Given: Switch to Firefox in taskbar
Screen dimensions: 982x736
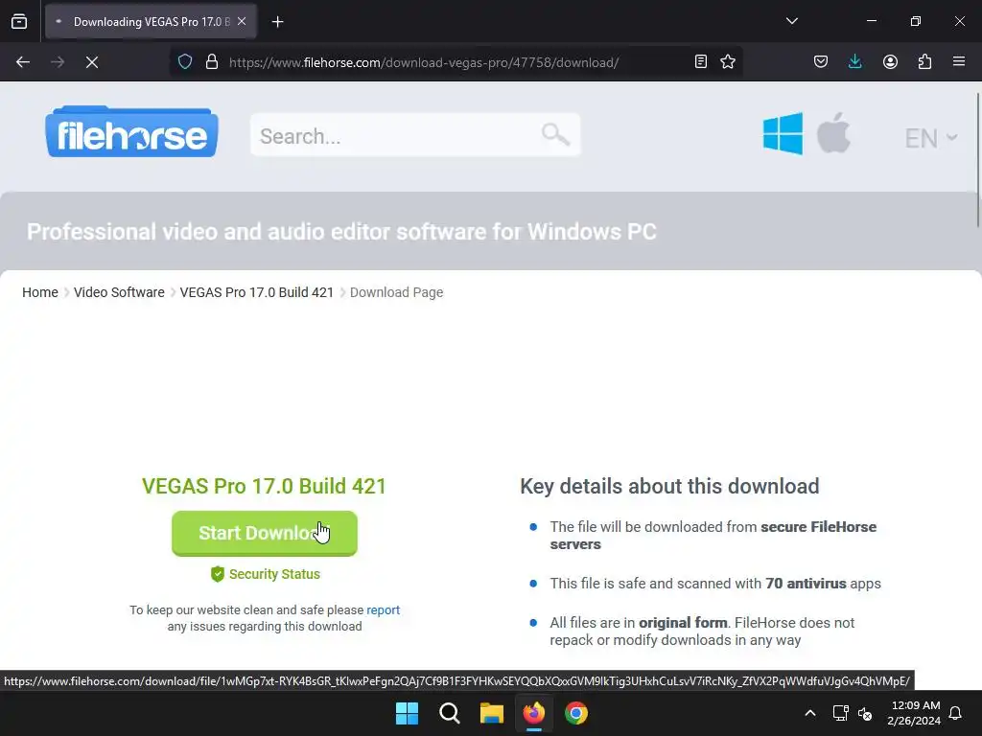Looking at the screenshot, I should [x=533, y=713].
